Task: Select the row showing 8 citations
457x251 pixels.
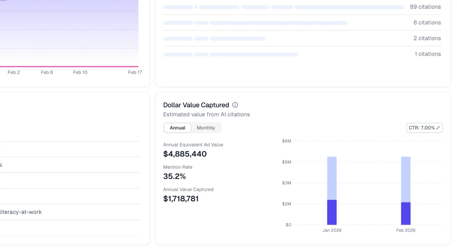Action: click(x=301, y=23)
